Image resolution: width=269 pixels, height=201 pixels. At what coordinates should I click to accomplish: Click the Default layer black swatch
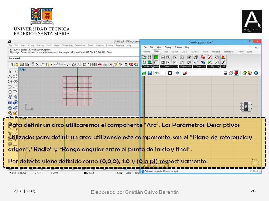85,173
